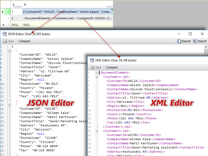Click the "ContactTitle": "Owner" JSON line
This screenshot has height=156, width=208.
41,67
